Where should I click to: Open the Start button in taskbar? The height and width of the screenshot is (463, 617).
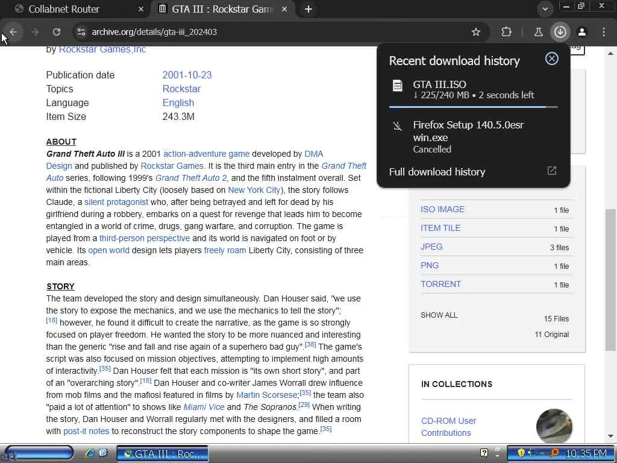coord(38,453)
